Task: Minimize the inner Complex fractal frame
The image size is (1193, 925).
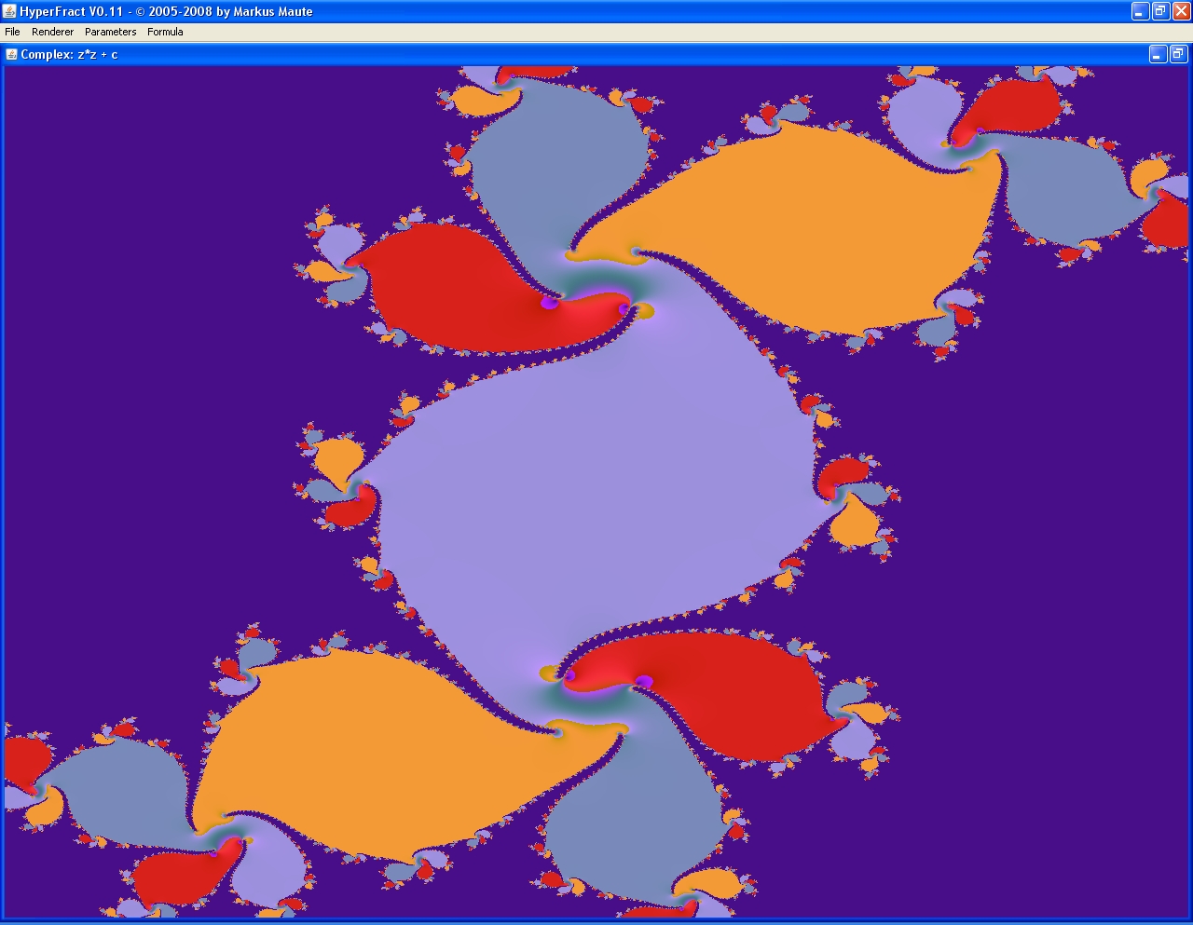Action: [x=1157, y=55]
